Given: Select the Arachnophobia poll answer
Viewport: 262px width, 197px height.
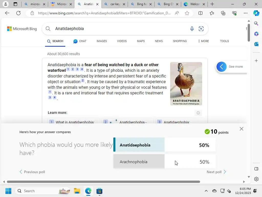Looking at the screenshot, I should [164, 161].
